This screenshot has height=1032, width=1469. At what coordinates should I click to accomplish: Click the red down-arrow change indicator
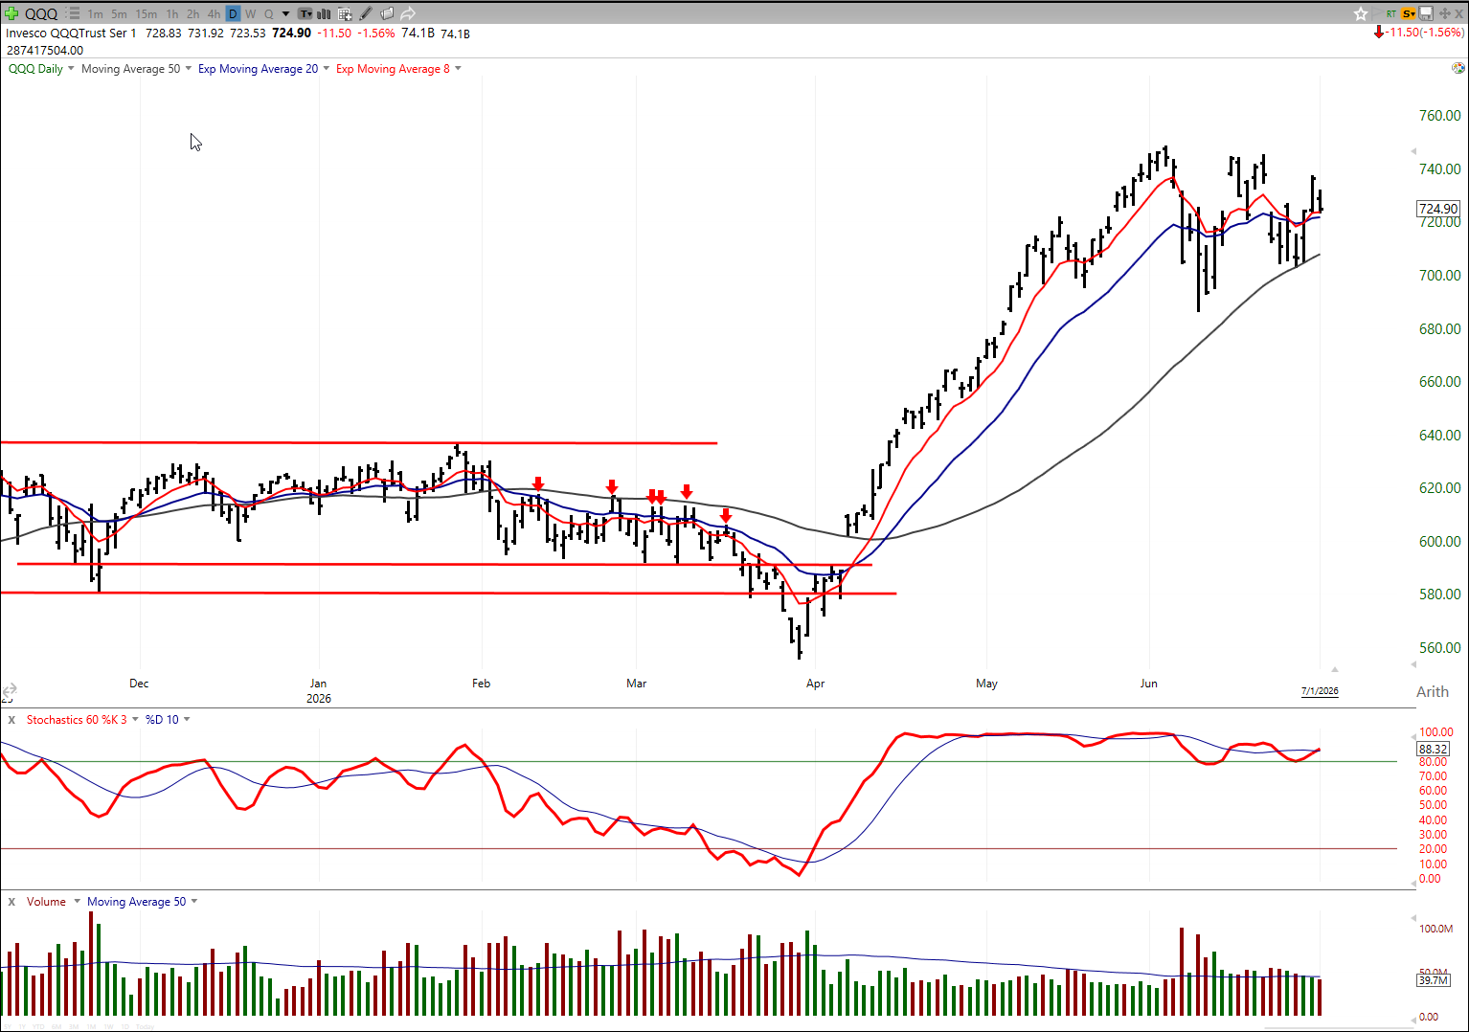(1379, 33)
